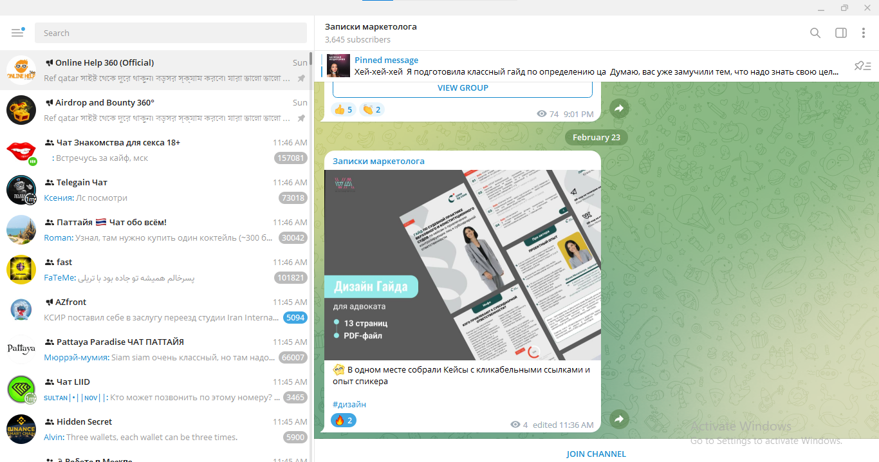Image resolution: width=879 pixels, height=462 pixels.
Task: Click the 3,645 subscribers text
Action: tap(358, 40)
